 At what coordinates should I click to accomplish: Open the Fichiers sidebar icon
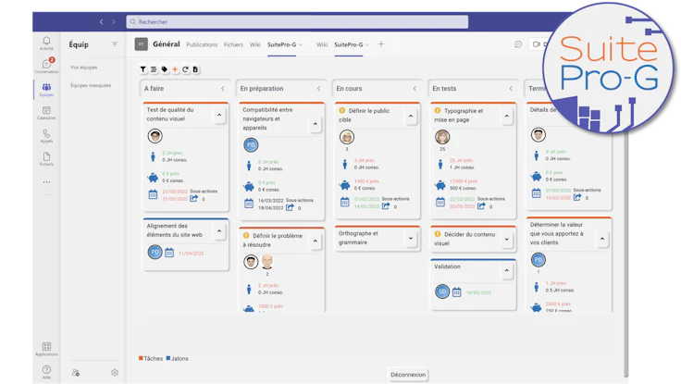pyautogui.click(x=46, y=158)
